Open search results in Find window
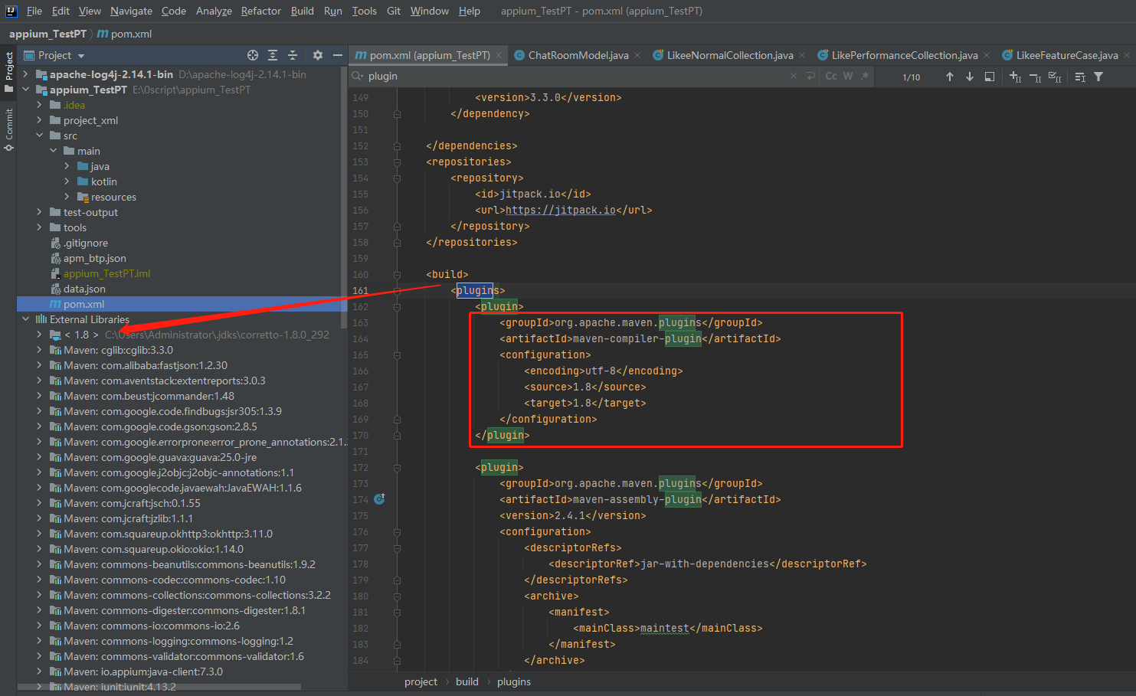Image resolution: width=1136 pixels, height=696 pixels. (x=990, y=77)
